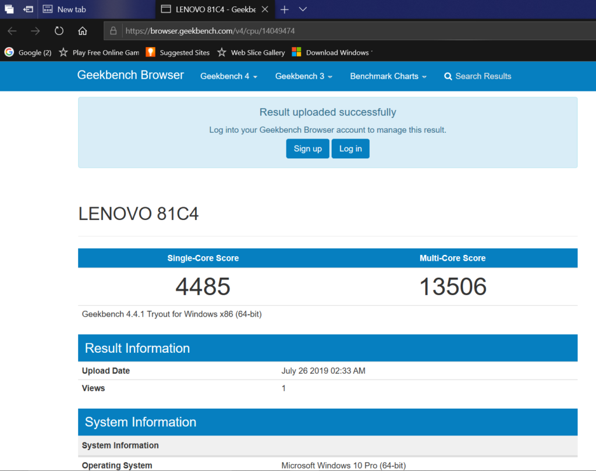
Task: Close the LENOVO 81C4 tab
Action: pos(265,9)
